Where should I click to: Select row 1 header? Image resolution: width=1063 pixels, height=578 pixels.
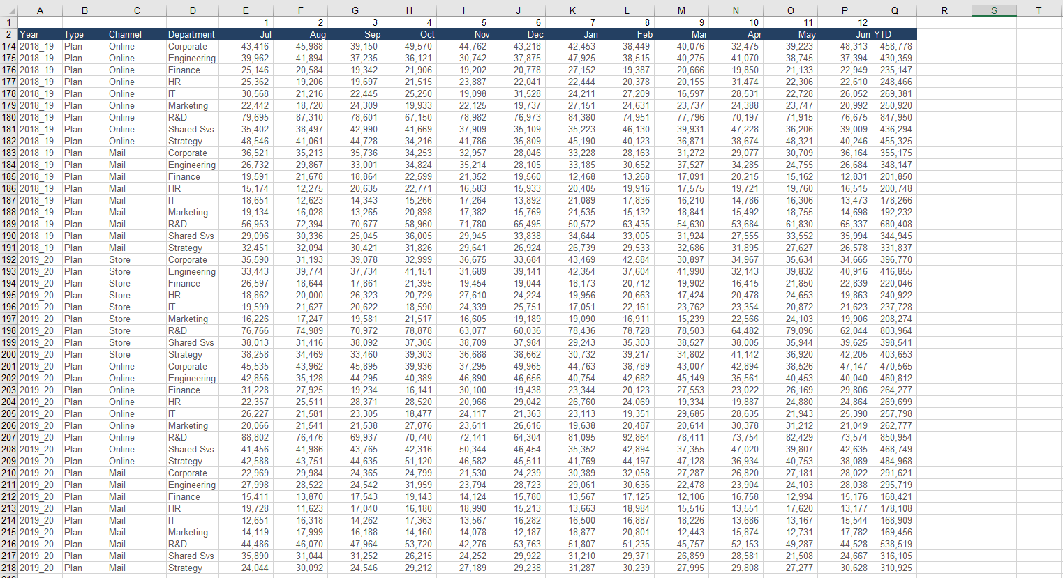click(9, 22)
